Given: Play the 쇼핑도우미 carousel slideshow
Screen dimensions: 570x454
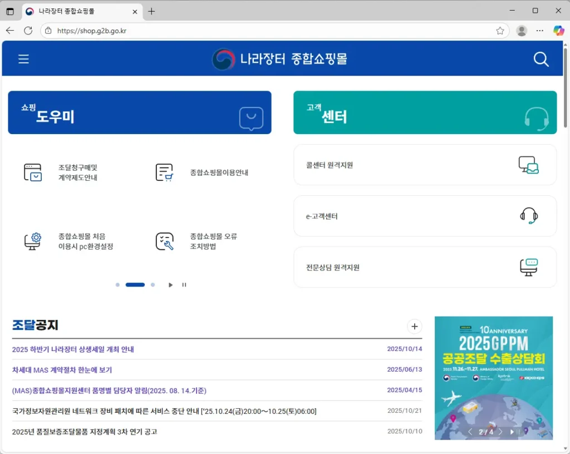Looking at the screenshot, I should [x=170, y=285].
